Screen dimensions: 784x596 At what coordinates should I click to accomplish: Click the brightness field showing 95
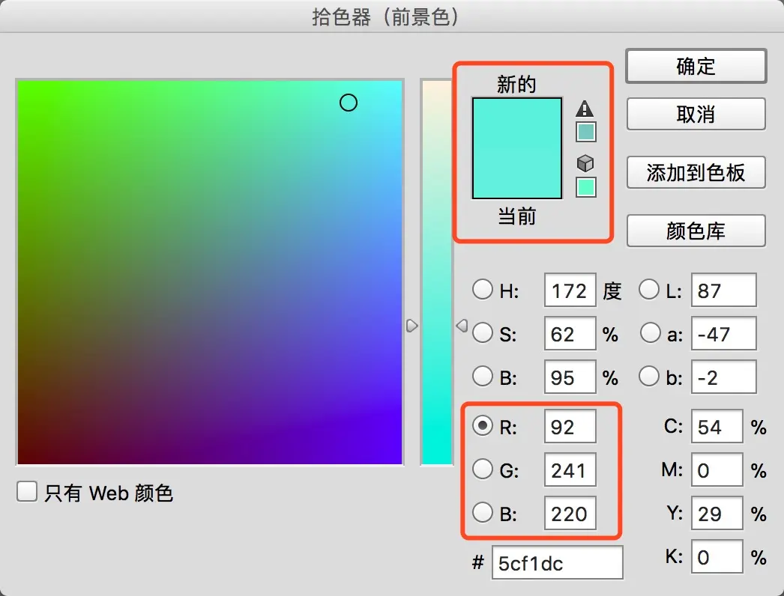click(570, 377)
